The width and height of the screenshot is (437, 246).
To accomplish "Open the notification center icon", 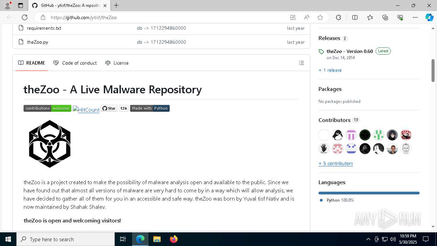I will [x=426, y=239].
